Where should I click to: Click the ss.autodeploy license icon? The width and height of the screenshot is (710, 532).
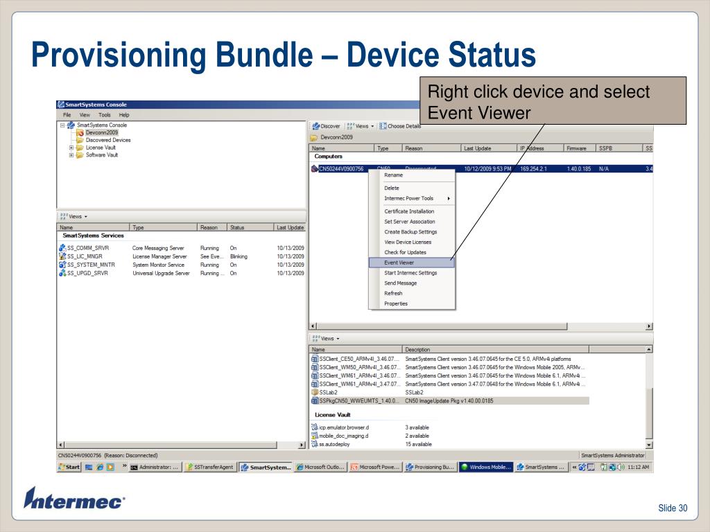[315, 444]
